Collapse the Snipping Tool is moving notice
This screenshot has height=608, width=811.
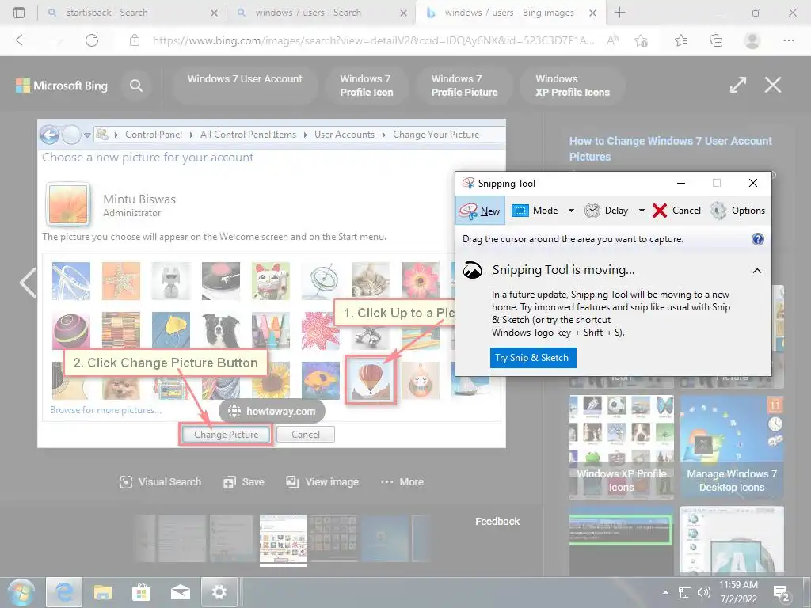click(x=756, y=271)
